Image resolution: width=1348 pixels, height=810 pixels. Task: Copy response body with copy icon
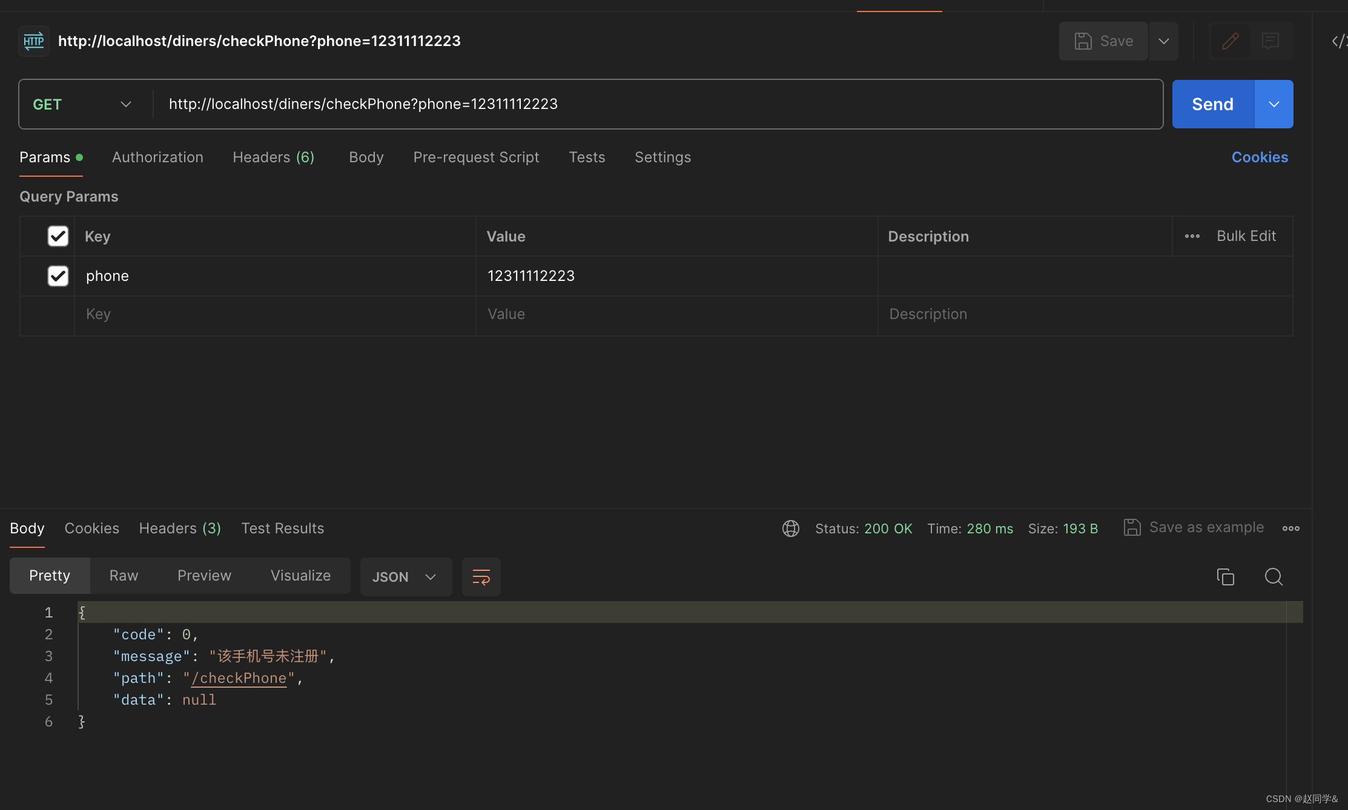pyautogui.click(x=1225, y=577)
